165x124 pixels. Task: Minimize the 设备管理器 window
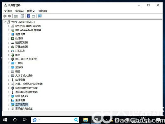click(139, 5)
